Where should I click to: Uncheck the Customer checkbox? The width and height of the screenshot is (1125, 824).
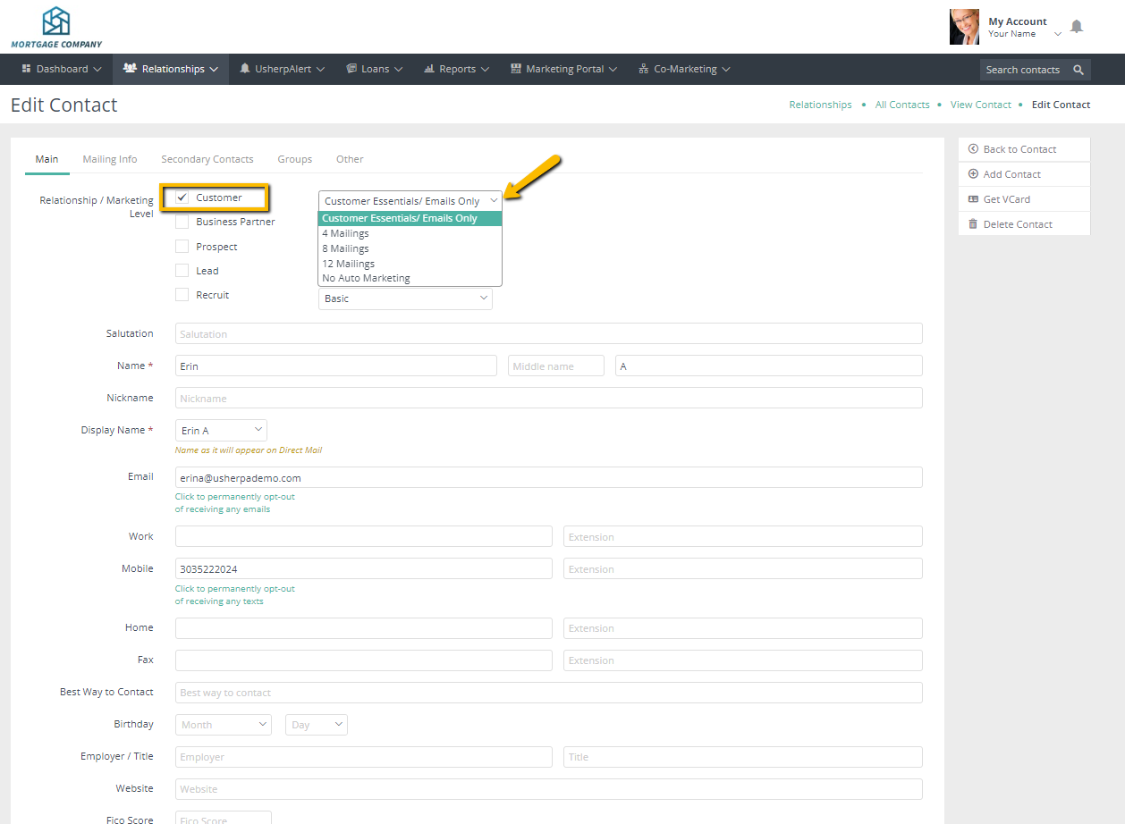coord(182,198)
